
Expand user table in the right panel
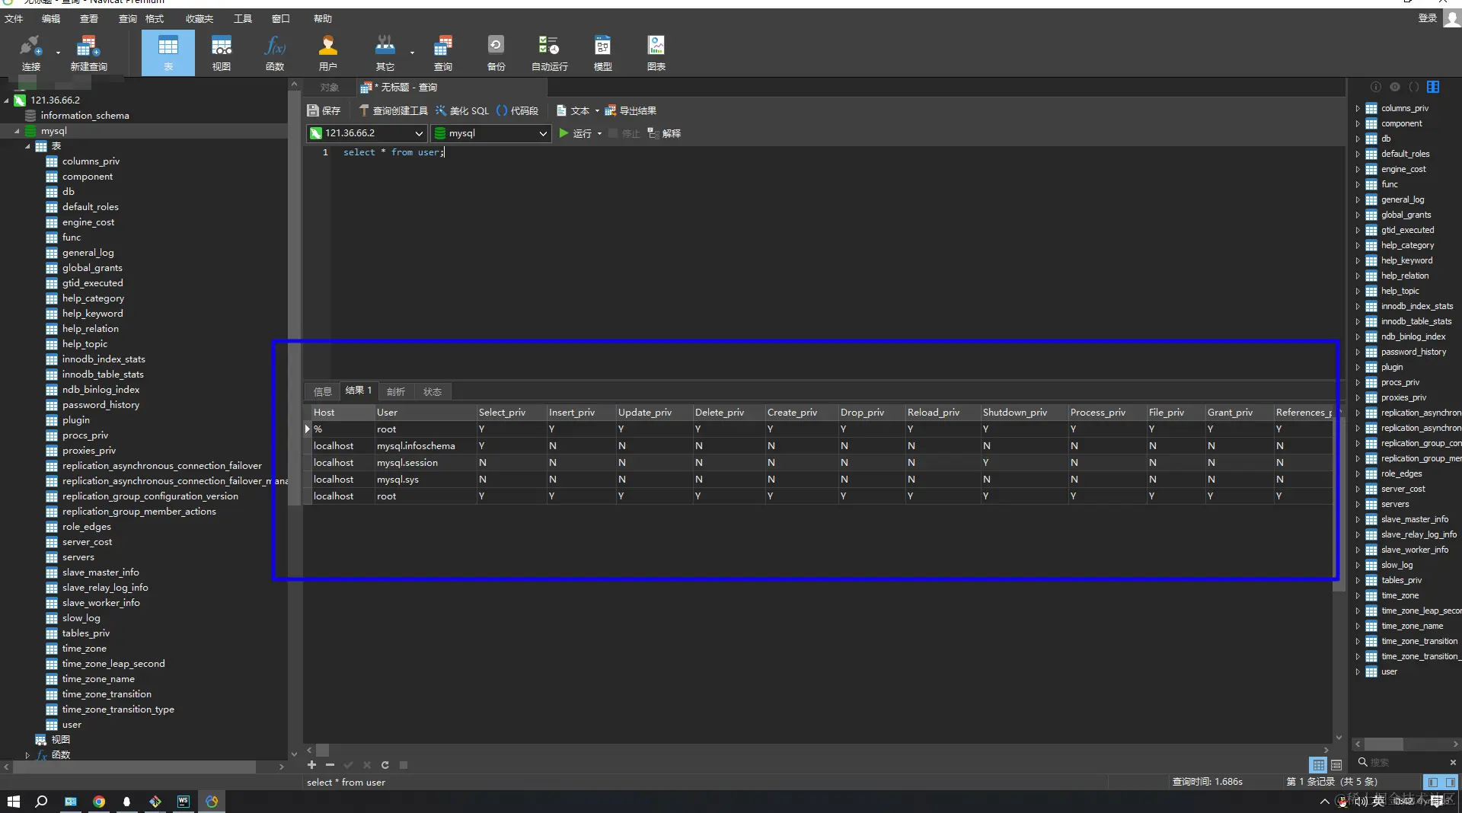(1358, 671)
